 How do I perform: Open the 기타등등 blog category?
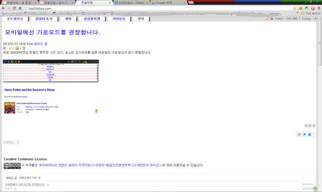click(x=119, y=19)
